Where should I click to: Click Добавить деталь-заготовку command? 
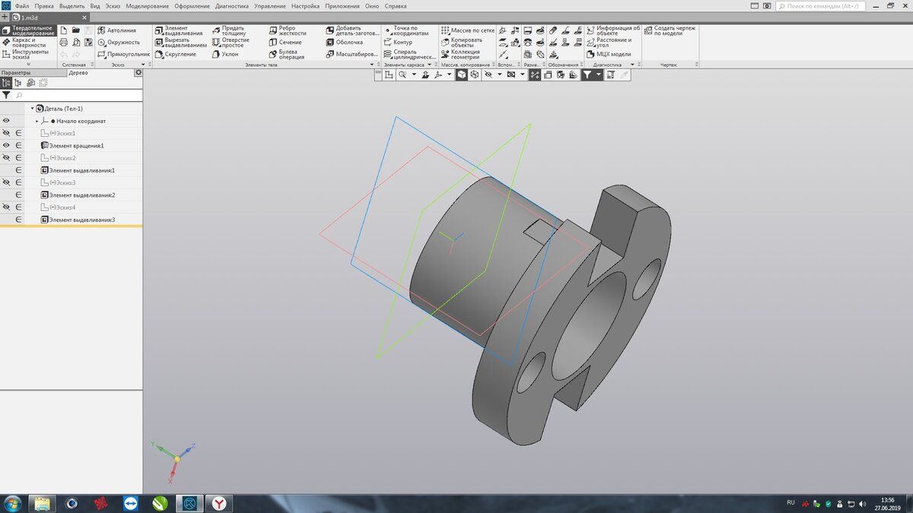click(x=352, y=31)
